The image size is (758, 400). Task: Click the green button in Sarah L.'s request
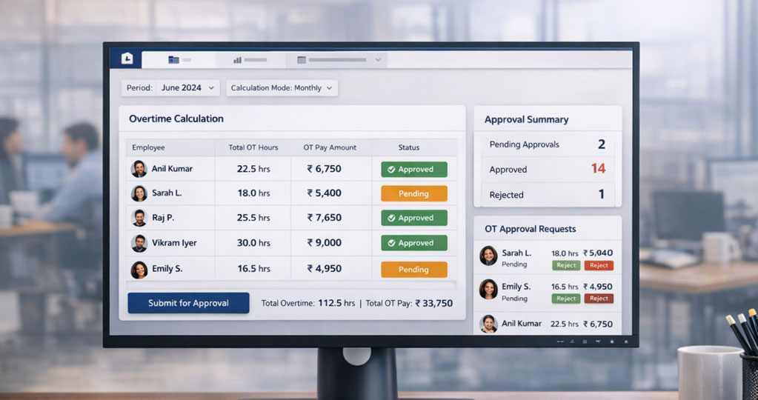click(x=566, y=265)
